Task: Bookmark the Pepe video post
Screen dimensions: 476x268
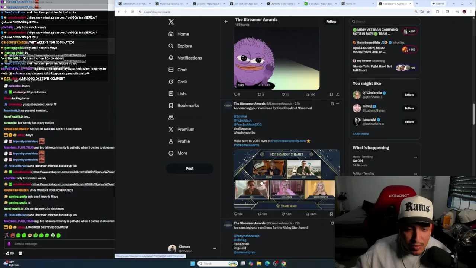Action: point(331,95)
